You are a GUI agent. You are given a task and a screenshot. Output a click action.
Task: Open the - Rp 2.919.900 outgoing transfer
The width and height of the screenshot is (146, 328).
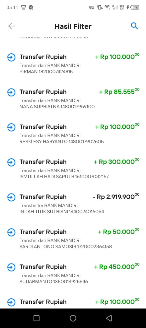(x=73, y=204)
